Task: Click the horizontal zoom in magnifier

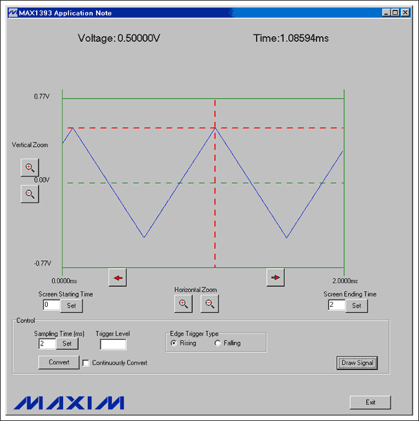Action: (184, 304)
